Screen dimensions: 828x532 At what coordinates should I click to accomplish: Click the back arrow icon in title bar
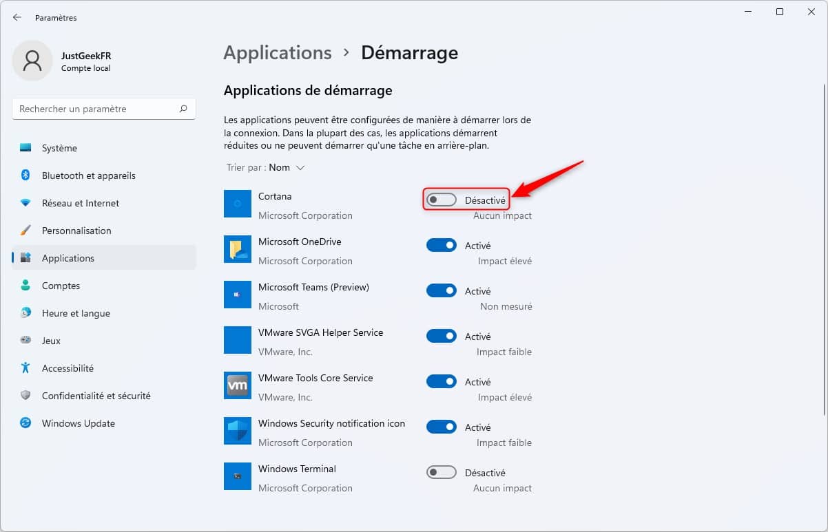[17, 17]
